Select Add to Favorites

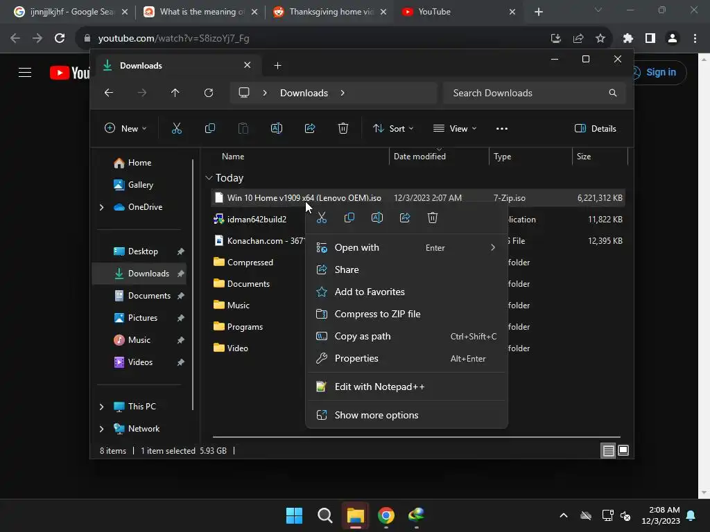click(x=406, y=292)
